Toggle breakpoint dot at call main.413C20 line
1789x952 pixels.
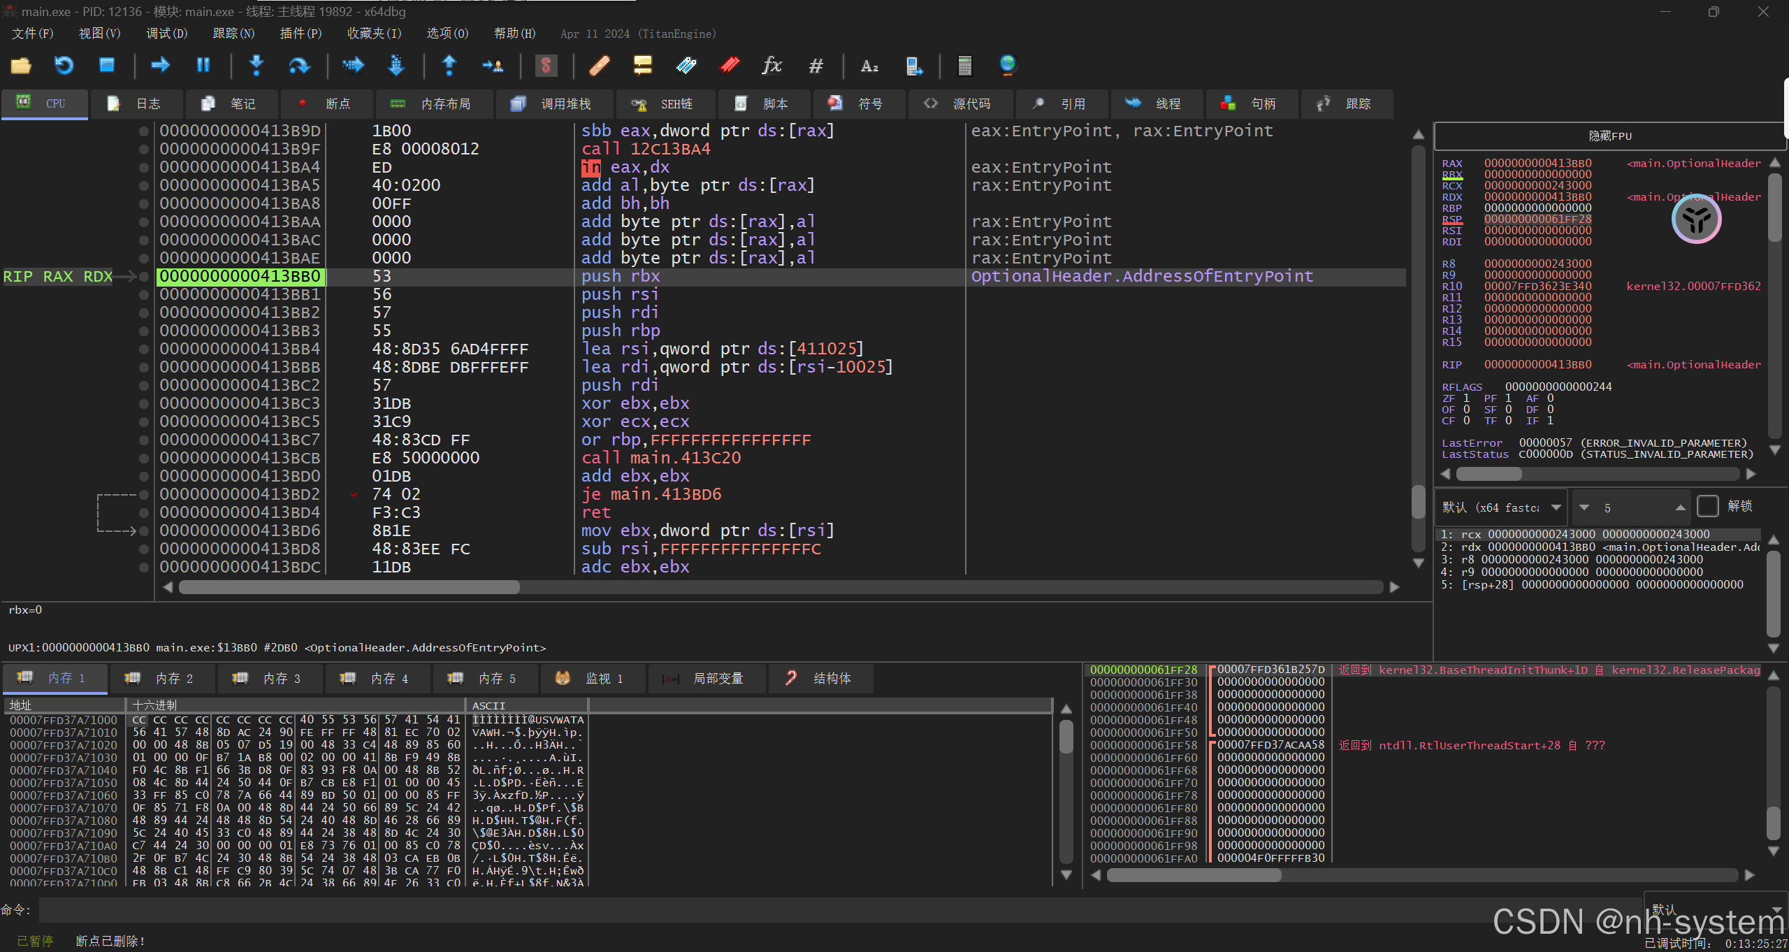pyautogui.click(x=144, y=458)
